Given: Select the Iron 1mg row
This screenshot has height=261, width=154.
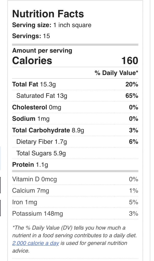Looking at the screenshot, I should [x=25, y=202].
